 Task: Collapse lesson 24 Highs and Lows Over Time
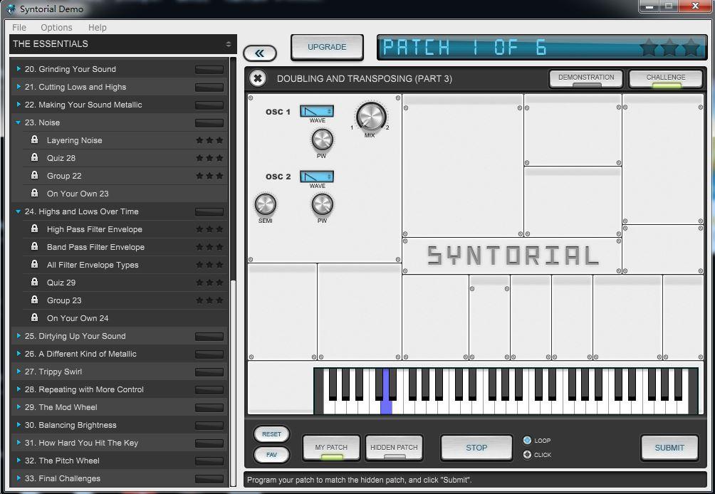tap(19, 211)
